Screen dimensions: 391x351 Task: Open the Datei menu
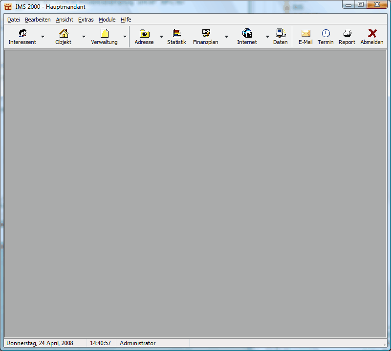click(x=14, y=20)
